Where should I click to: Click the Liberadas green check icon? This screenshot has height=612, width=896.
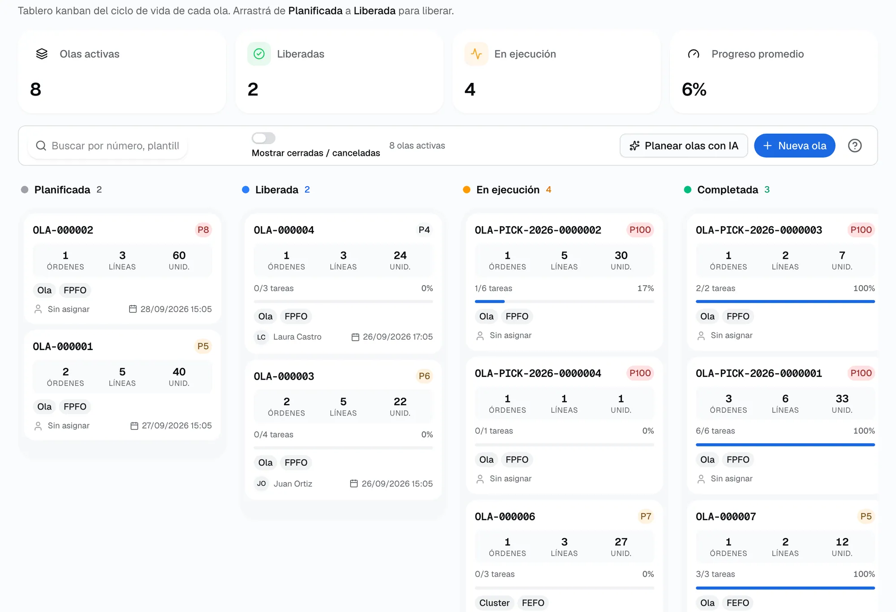pyautogui.click(x=259, y=54)
